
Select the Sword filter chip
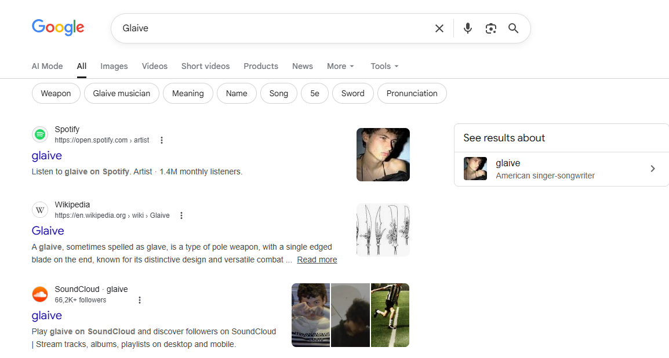(x=353, y=93)
